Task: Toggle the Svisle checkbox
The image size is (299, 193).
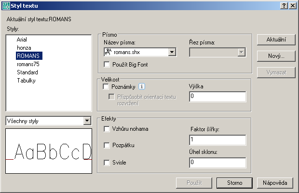Action: coord(107,163)
